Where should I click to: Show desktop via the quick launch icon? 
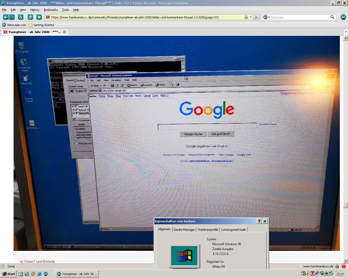click(x=27, y=274)
